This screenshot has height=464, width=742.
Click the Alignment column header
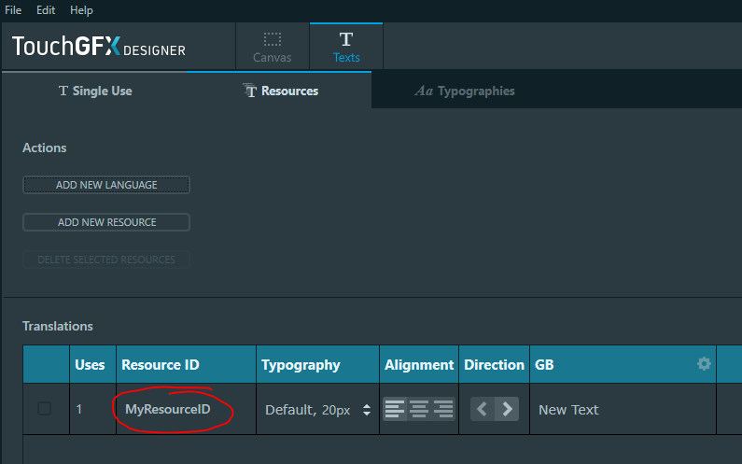pyautogui.click(x=419, y=364)
